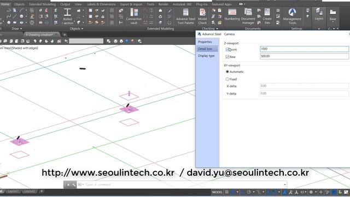Click the Front value input field
The height and width of the screenshot is (197, 350).
point(304,49)
